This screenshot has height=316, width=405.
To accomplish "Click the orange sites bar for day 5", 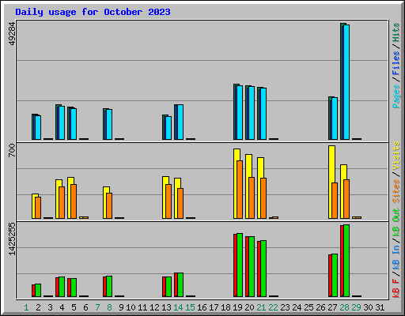I will pyautogui.click(x=74, y=201).
